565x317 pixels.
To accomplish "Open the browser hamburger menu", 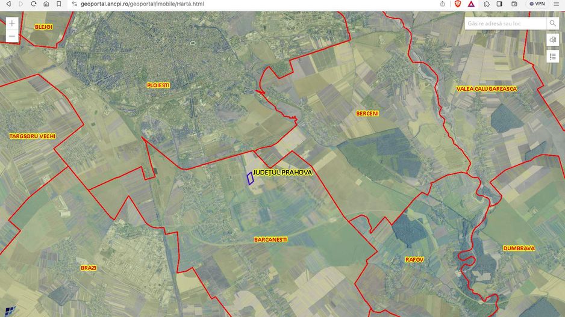I will point(557,4).
